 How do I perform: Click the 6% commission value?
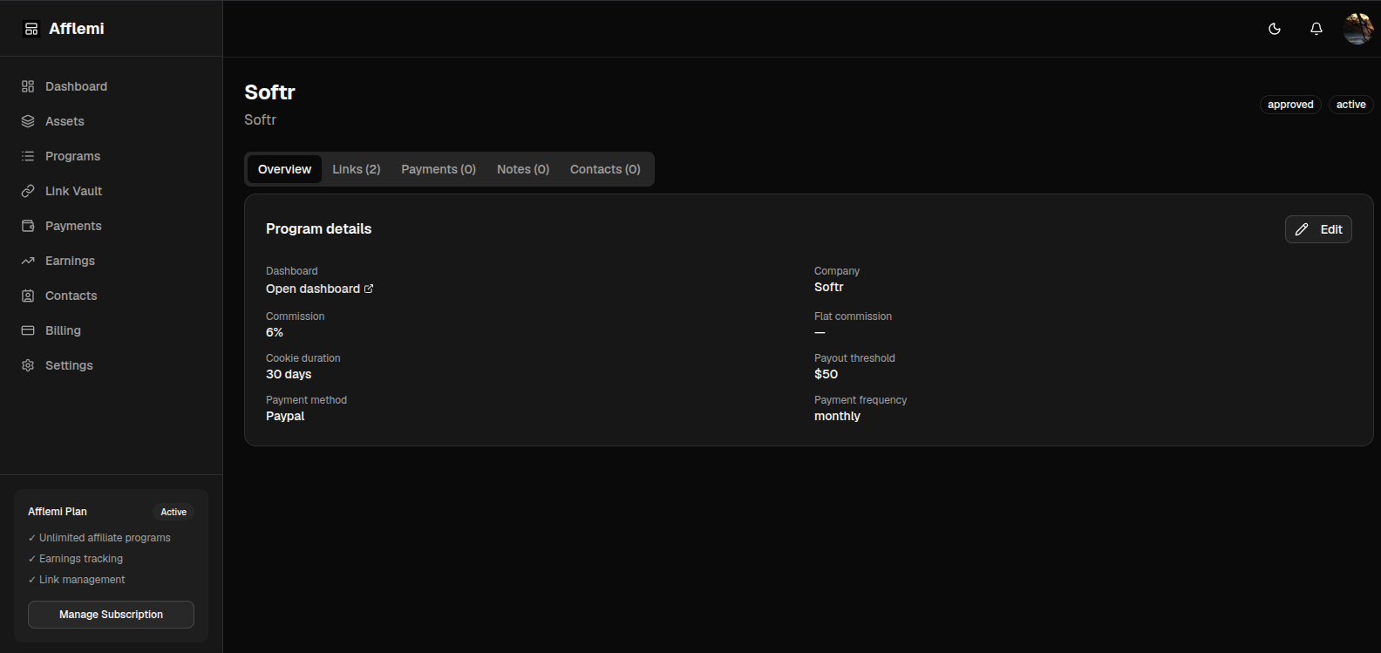coord(275,332)
